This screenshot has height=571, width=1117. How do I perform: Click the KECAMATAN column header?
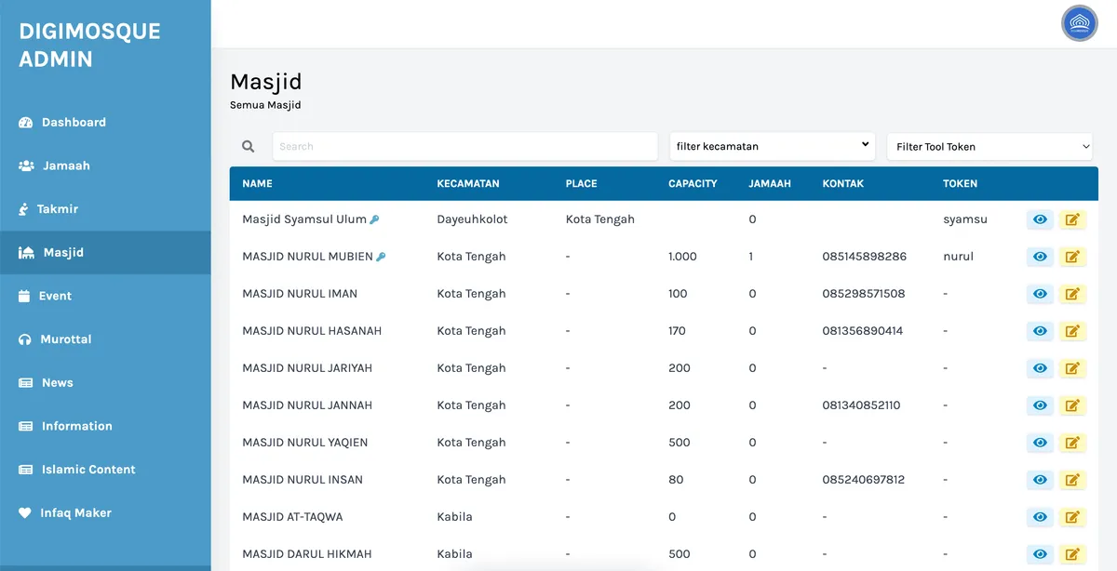(468, 183)
